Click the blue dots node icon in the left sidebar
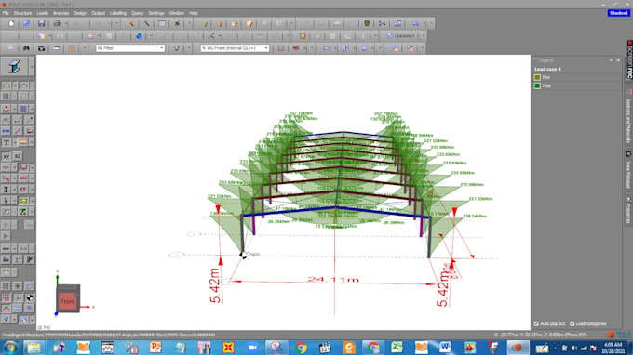The image size is (633, 355). tap(7, 131)
